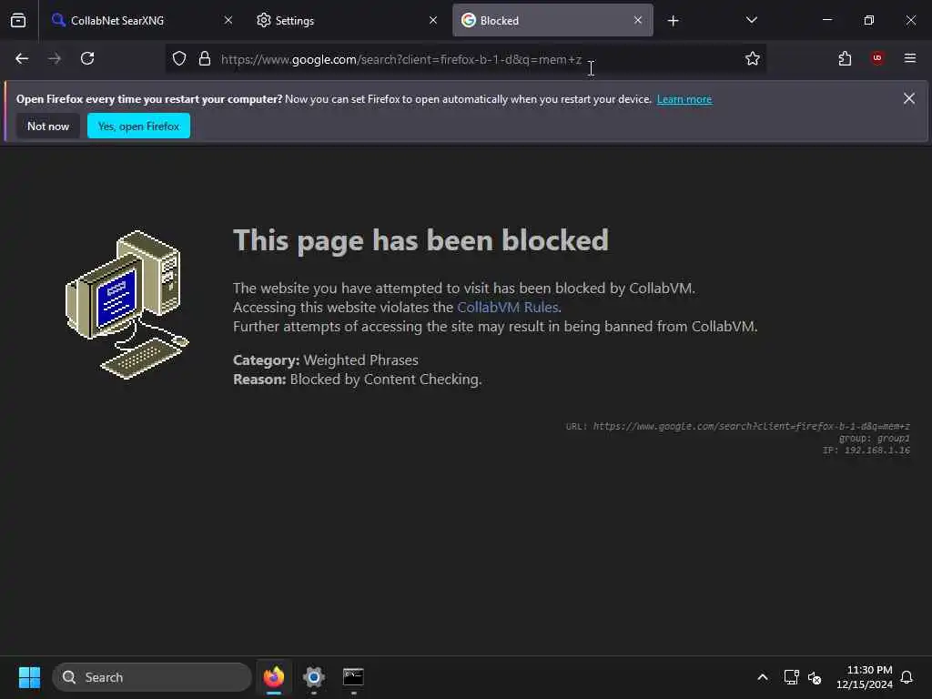Image resolution: width=932 pixels, height=699 pixels.
Task: Open the Extensions puzzle menu
Action: 845,58
